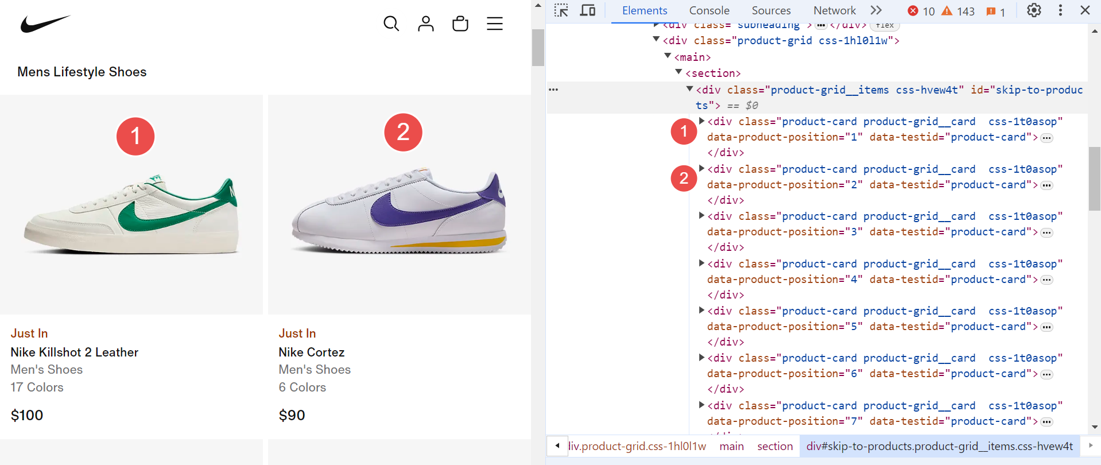Expand product-card with data-product-position 6
This screenshot has height=465, width=1101.
[x=701, y=357]
